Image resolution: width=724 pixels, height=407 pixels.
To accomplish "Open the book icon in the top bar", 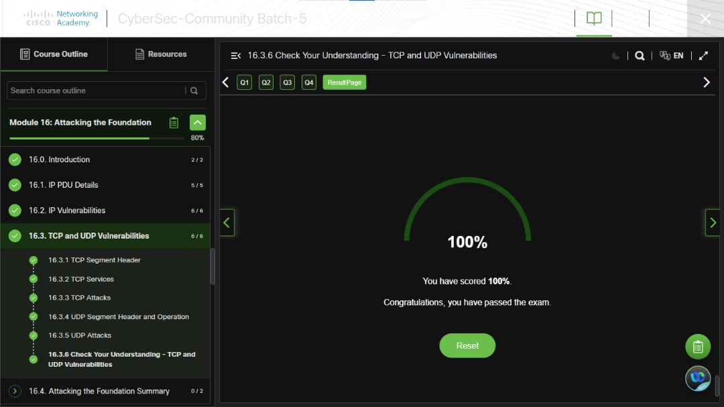I will (594, 19).
